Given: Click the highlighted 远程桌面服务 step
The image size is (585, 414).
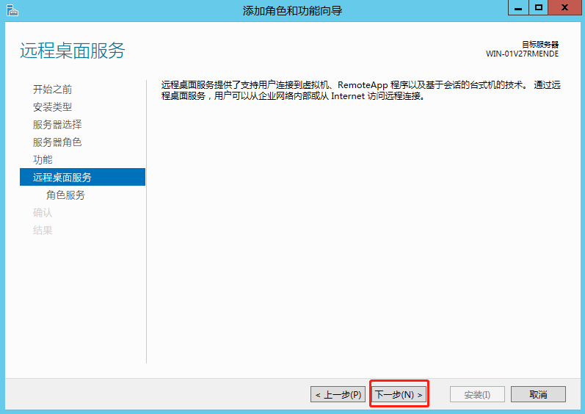Looking at the screenshot, I should [x=62, y=178].
